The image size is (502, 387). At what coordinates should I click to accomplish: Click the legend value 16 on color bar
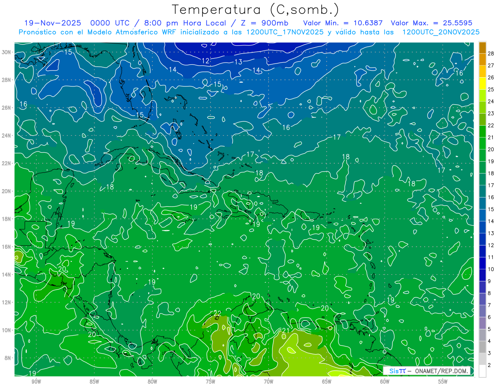pyautogui.click(x=491, y=197)
